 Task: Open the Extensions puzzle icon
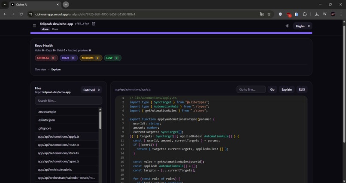(305, 14)
